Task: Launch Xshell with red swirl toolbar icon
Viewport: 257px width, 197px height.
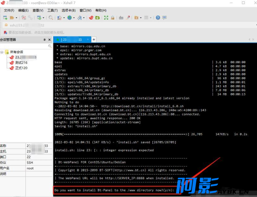Action: pyautogui.click(x=91, y=18)
